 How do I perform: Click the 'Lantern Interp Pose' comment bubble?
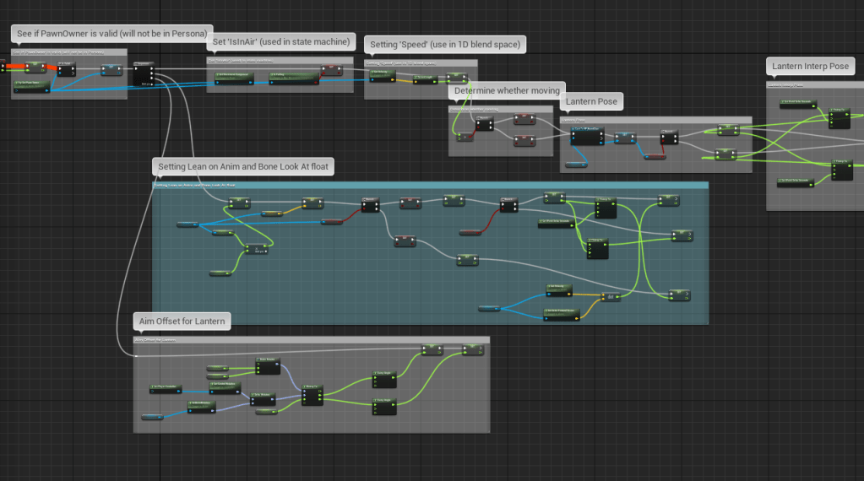pos(810,66)
